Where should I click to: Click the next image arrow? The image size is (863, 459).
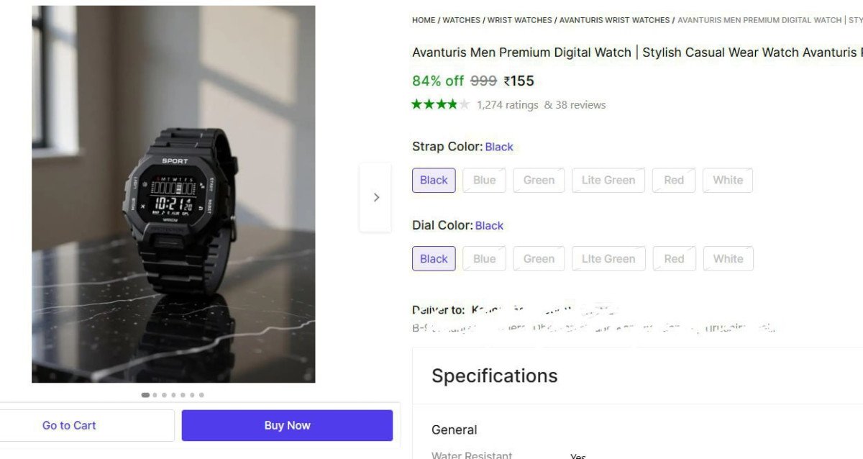375,197
